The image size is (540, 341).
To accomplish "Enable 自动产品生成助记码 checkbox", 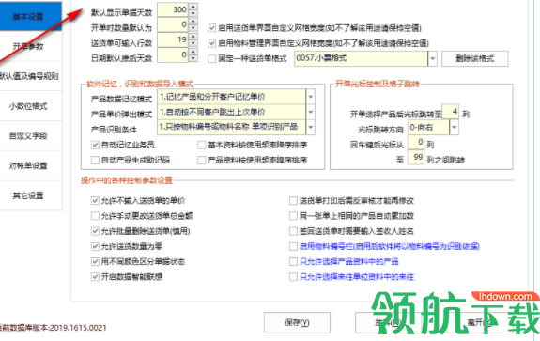I will 95,160.
